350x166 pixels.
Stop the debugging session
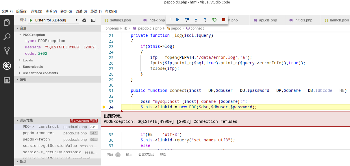(223, 20)
